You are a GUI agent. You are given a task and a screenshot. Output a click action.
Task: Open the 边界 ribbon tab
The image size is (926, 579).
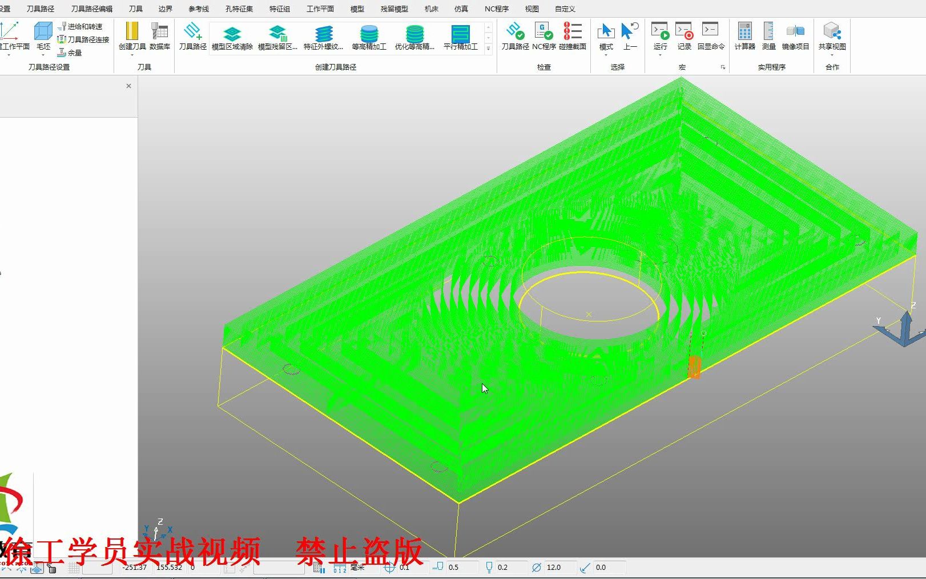tap(166, 9)
